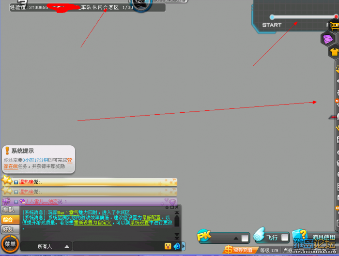
Task: Click the lock icon on chat window
Action: tap(167, 207)
